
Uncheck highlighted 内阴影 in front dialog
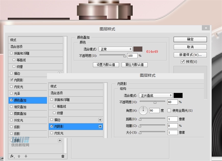point(52,126)
